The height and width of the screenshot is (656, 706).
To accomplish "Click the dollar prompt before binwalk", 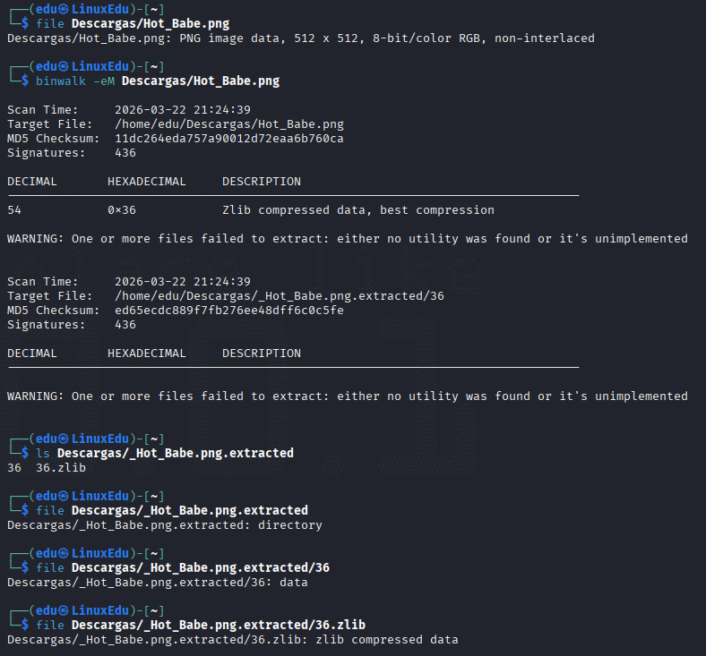I will 25,81.
